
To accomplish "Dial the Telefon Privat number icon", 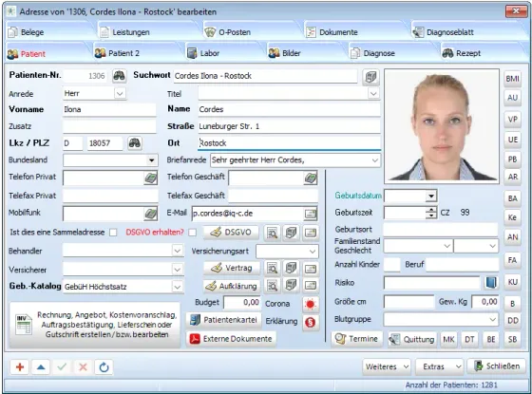I will click(150, 178).
